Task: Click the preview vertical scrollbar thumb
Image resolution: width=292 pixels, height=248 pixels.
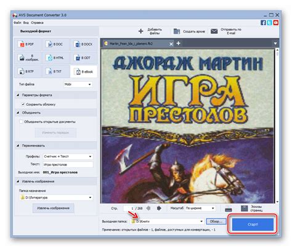Action: [x=277, y=54]
